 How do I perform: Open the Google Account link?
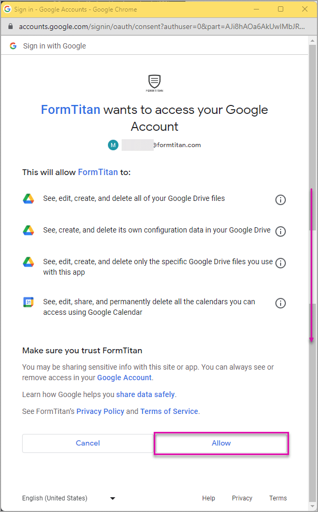coord(124,378)
